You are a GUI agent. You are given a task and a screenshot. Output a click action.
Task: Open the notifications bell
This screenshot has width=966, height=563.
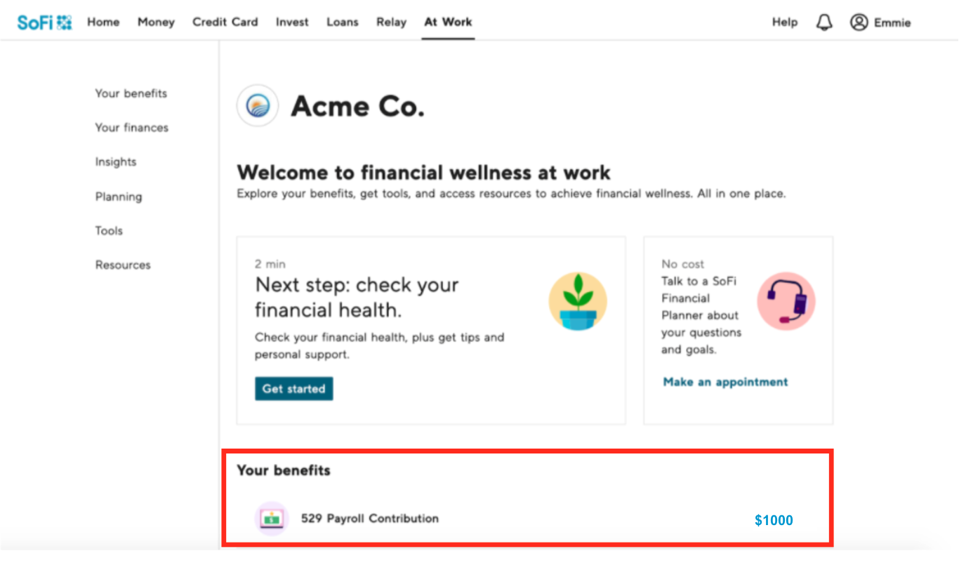(824, 22)
